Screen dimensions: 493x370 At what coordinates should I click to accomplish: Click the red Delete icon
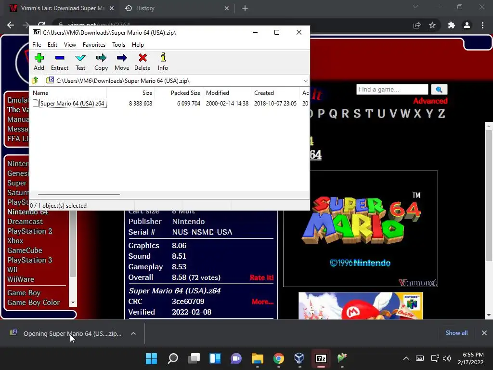[x=143, y=62]
